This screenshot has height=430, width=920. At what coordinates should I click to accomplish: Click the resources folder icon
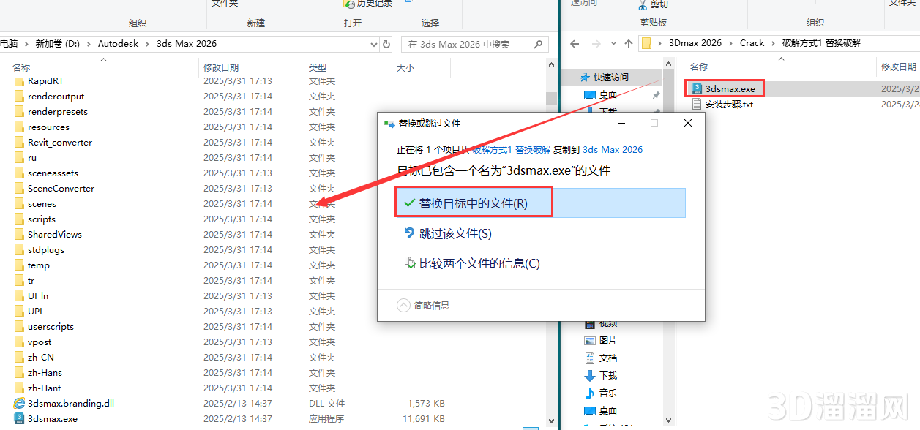point(19,127)
